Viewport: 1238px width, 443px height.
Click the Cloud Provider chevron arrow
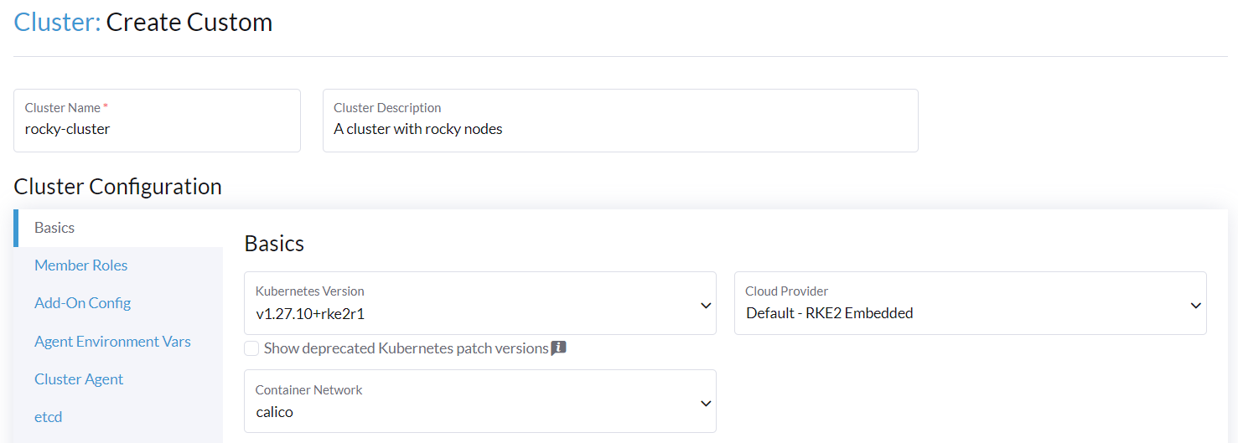1196,306
